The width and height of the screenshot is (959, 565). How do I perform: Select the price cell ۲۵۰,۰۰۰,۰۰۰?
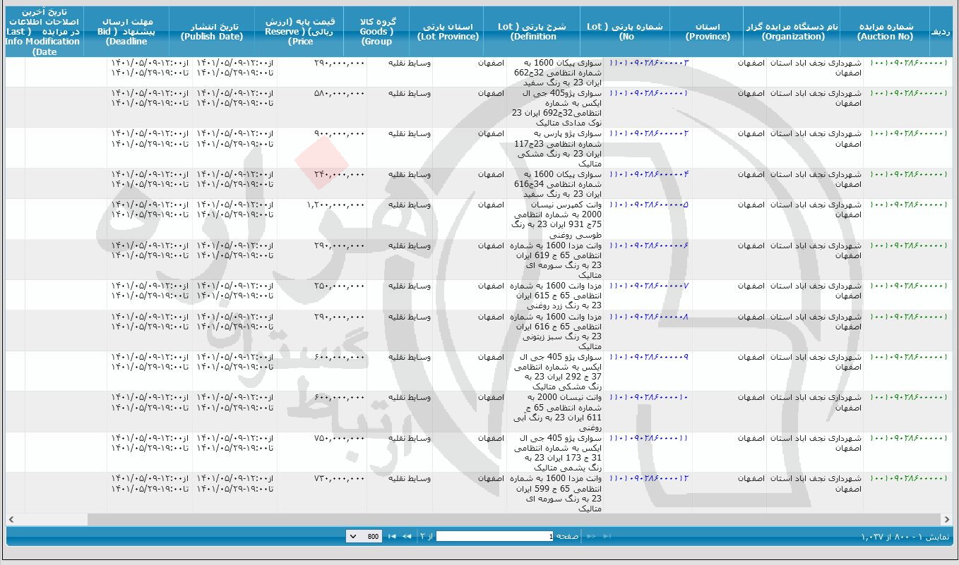coord(340,286)
